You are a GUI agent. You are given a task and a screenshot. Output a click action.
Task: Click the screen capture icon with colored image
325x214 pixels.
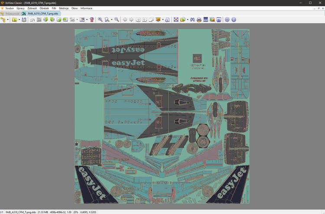212,19
